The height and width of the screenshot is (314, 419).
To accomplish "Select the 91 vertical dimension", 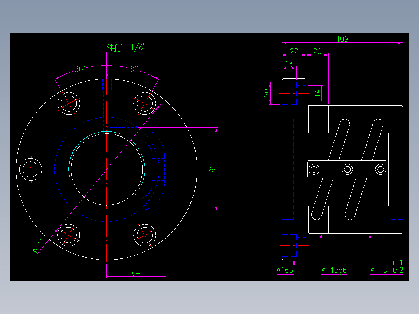I will coord(212,169).
